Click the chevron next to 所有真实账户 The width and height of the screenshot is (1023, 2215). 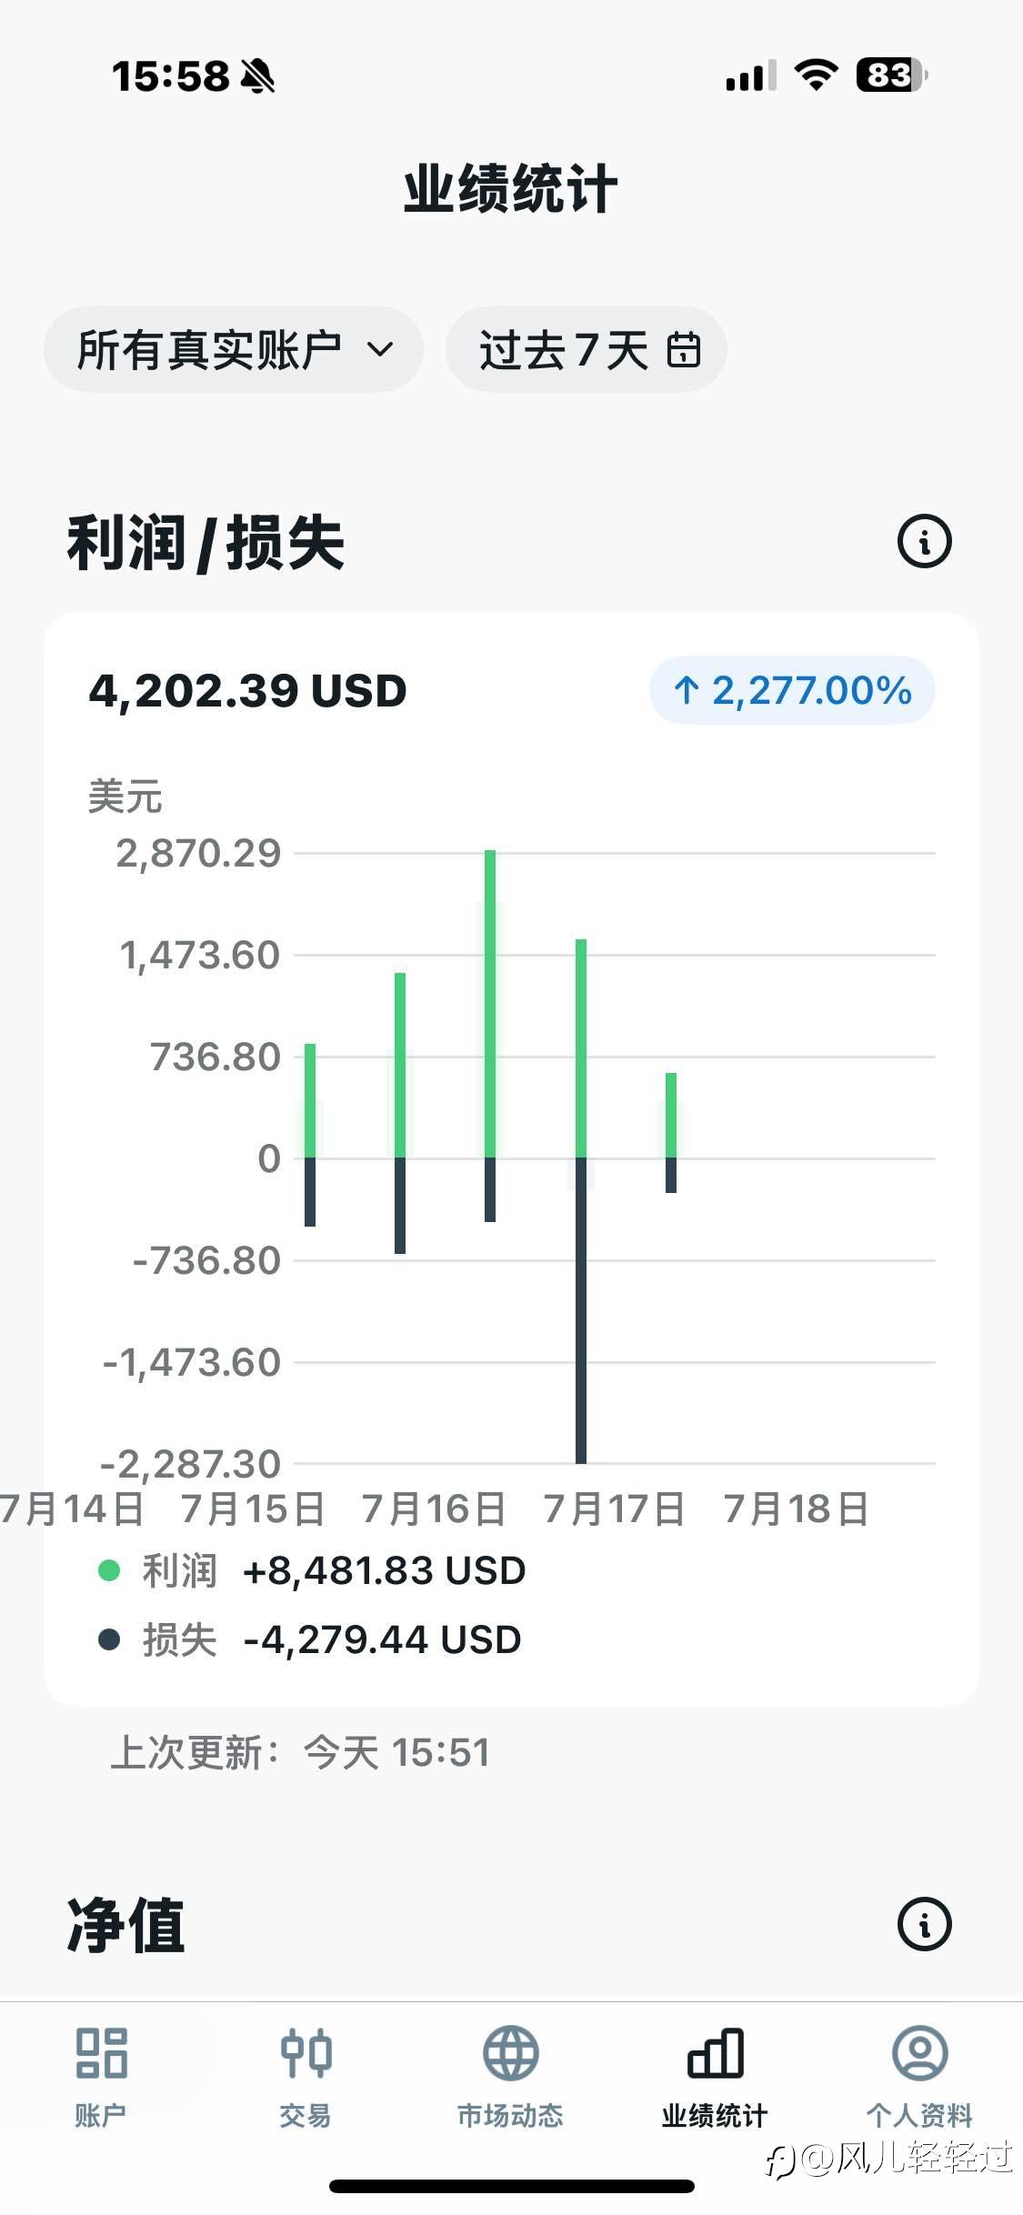point(379,350)
